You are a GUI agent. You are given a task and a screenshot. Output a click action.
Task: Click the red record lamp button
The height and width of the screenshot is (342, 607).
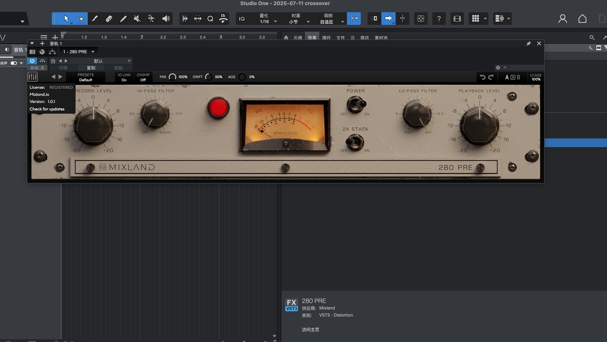218,107
